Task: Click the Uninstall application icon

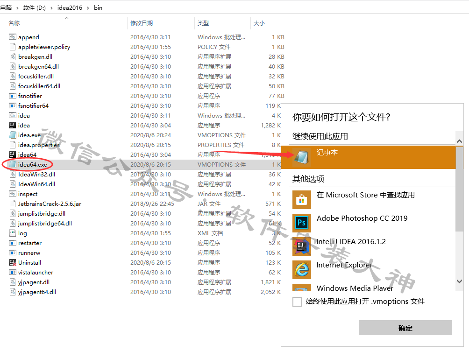Action: click(x=13, y=262)
